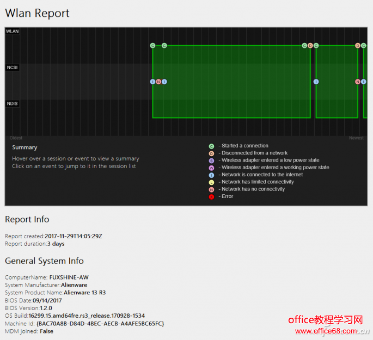This screenshot has height=340, width=373.
Task: Select the last red N marker in NCSI row
Action: 358,82
